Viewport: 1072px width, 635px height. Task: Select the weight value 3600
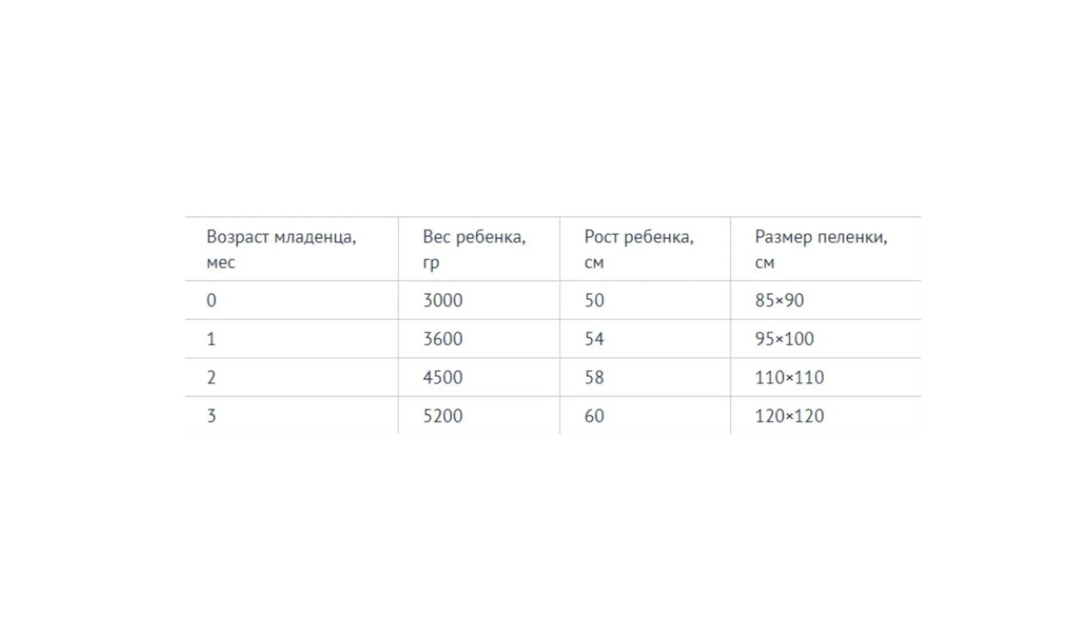[x=479, y=339]
